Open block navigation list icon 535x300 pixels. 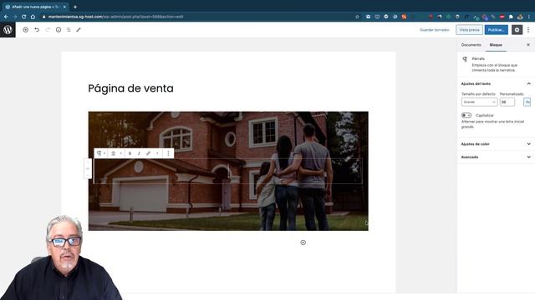(x=69, y=30)
